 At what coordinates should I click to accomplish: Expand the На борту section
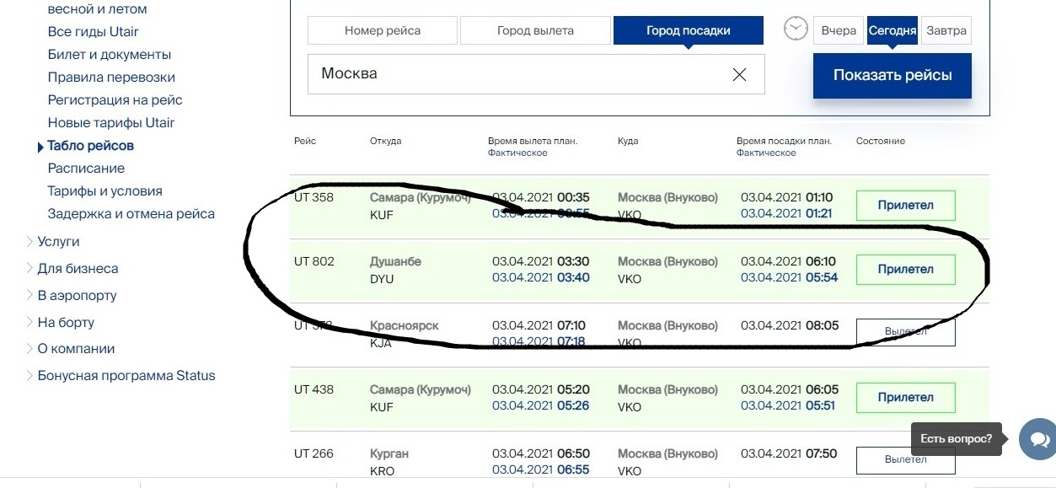(x=66, y=322)
